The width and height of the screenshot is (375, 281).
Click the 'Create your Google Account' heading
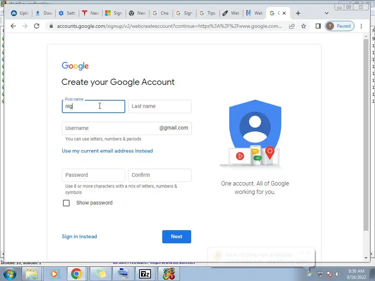118,82
